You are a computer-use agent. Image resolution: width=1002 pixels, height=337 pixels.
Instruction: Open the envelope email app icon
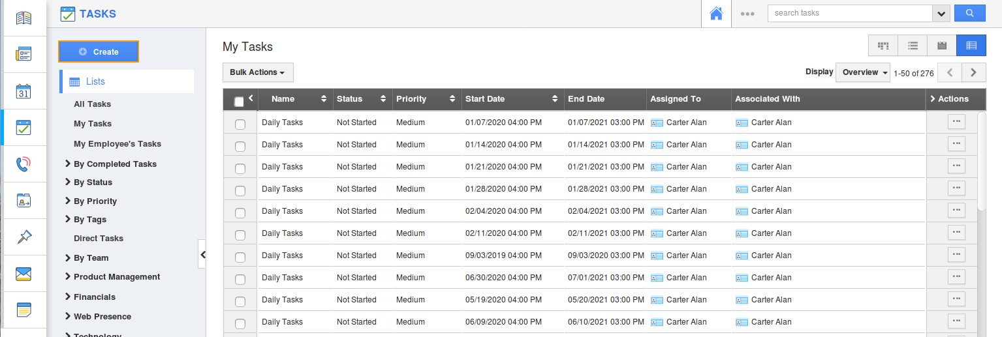[23, 274]
